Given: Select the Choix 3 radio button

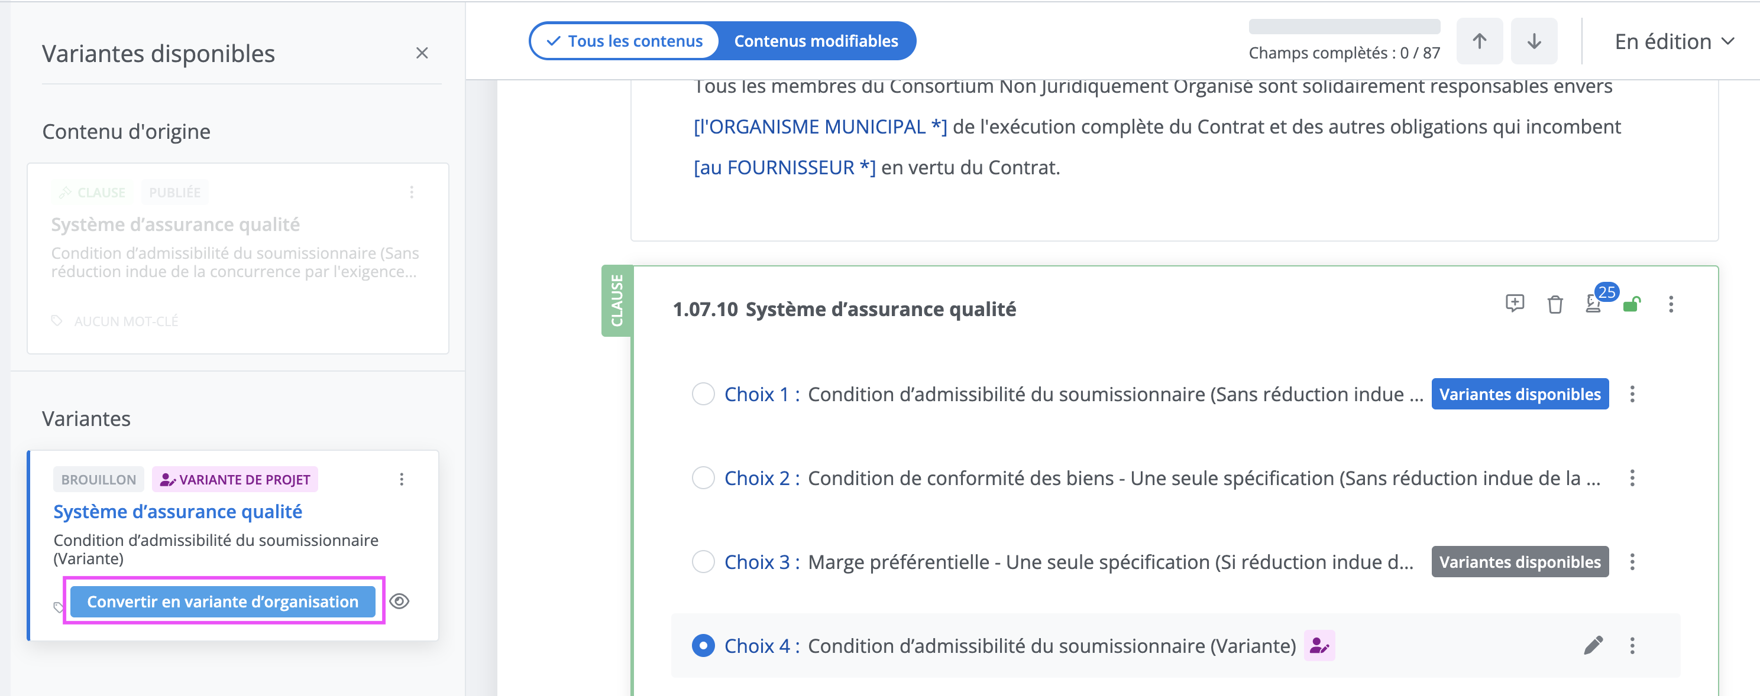Looking at the screenshot, I should (x=703, y=561).
